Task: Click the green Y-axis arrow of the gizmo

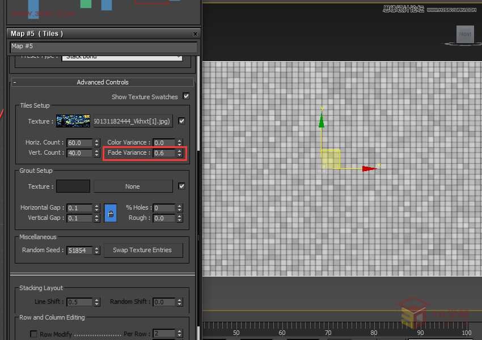Action: (322, 120)
